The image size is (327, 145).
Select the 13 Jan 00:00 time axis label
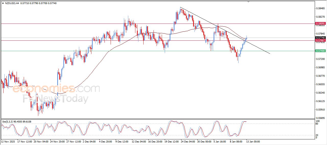(x=253, y=141)
